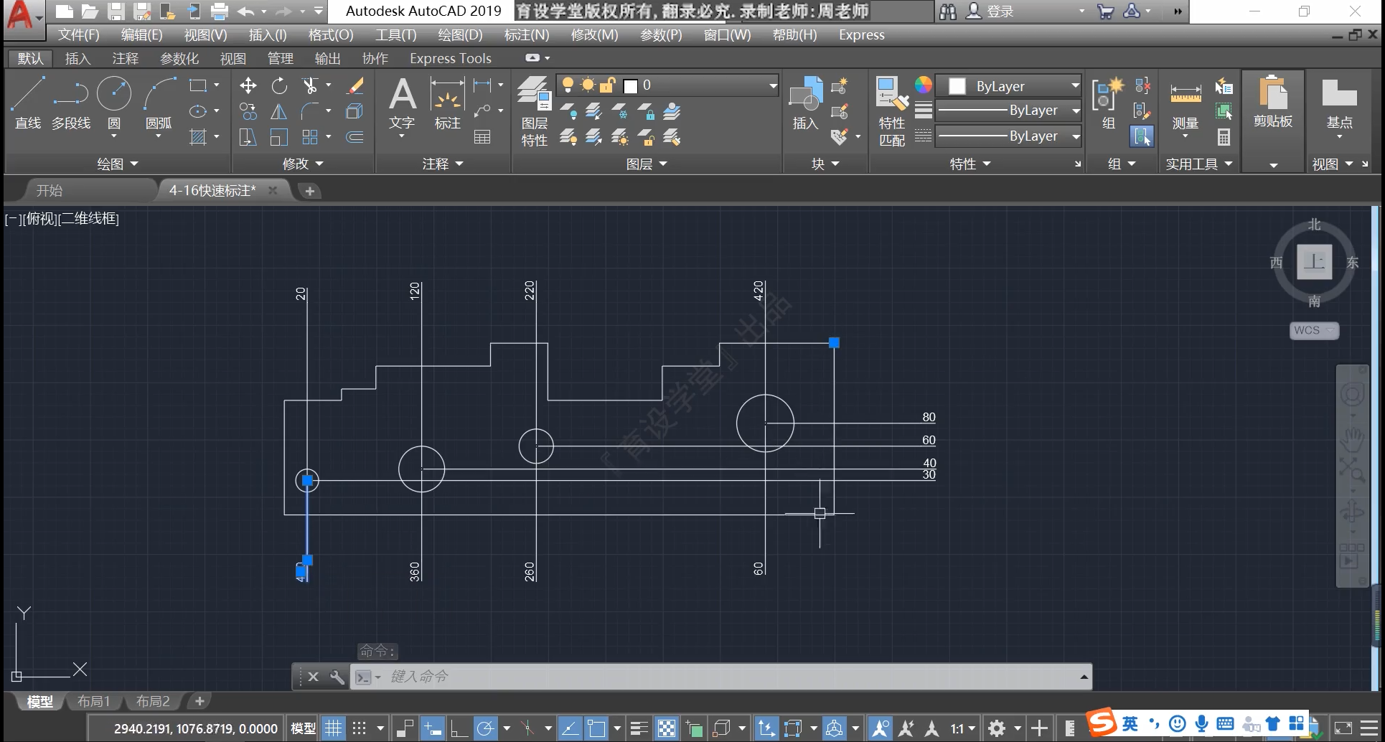Click the Sogou input method icon
This screenshot has height=742, width=1385.
coord(1102,723)
